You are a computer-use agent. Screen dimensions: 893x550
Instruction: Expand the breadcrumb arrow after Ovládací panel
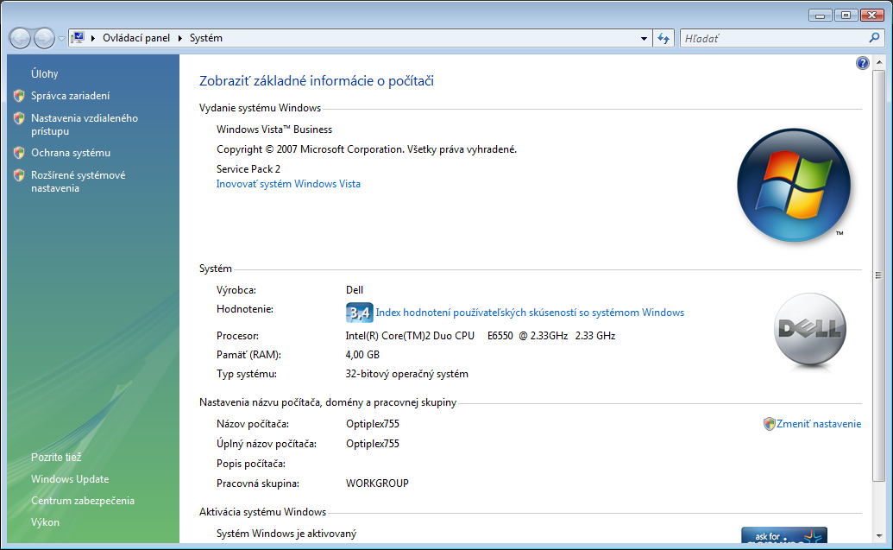[180, 38]
